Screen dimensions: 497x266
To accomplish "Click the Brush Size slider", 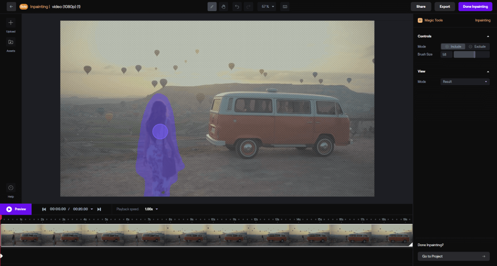I will click(471, 55).
